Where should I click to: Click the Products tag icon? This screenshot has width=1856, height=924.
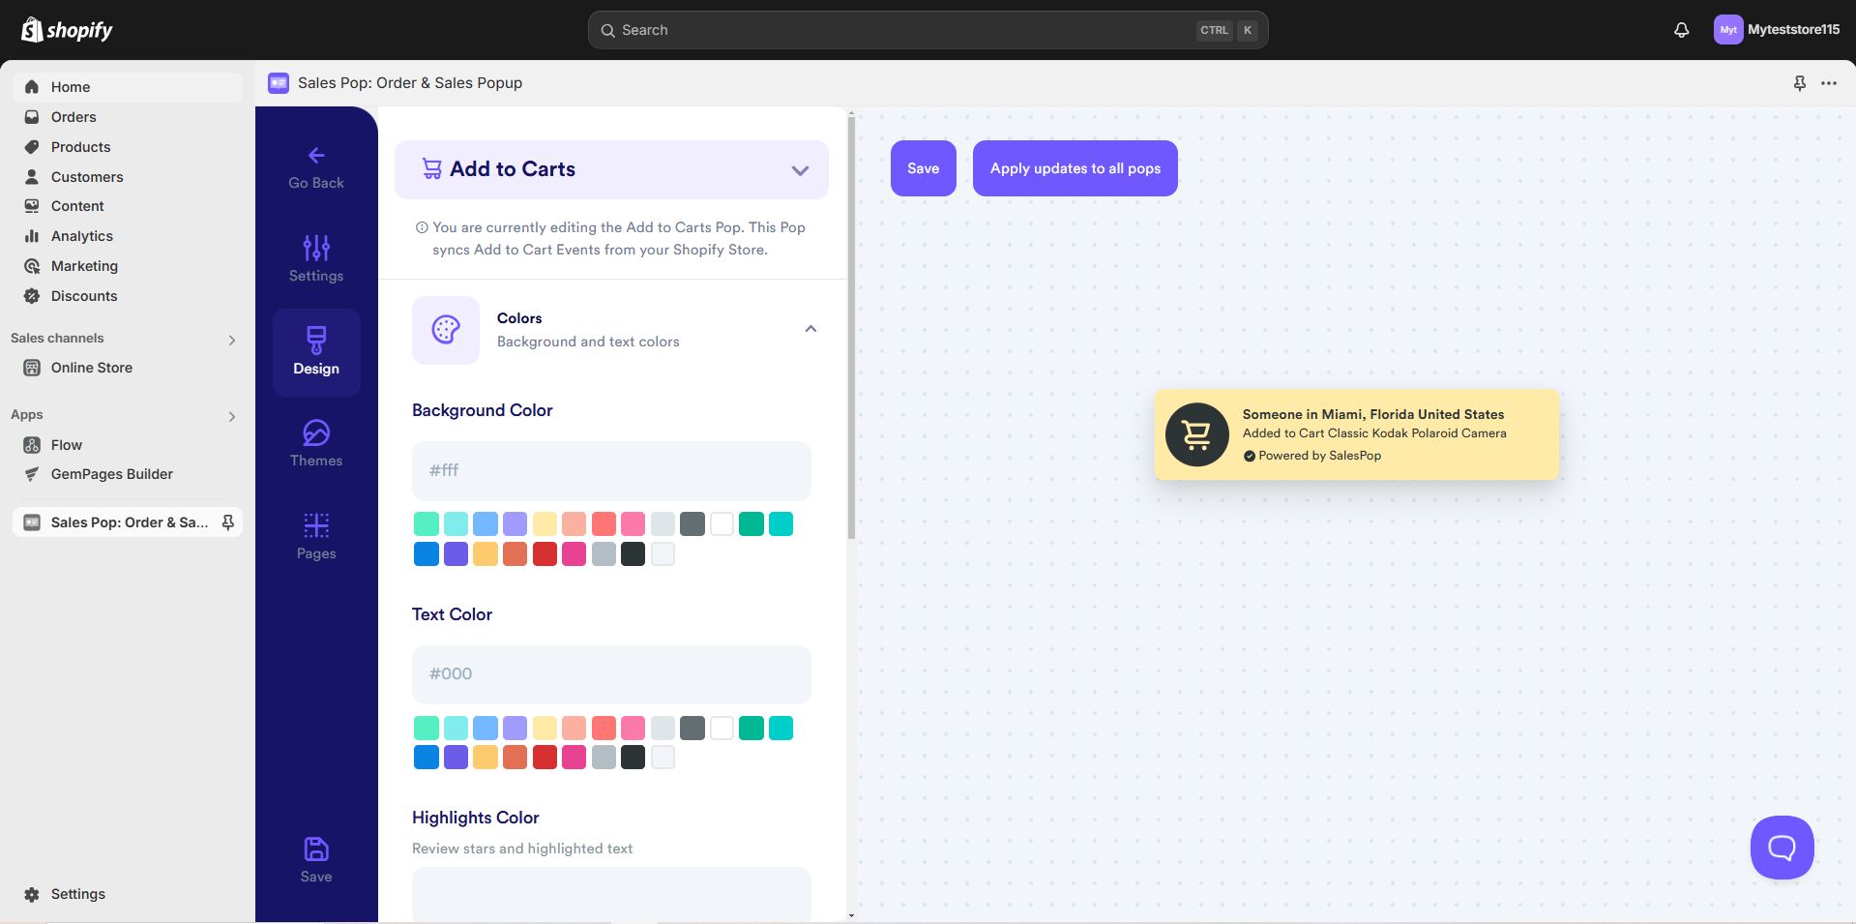point(32,147)
